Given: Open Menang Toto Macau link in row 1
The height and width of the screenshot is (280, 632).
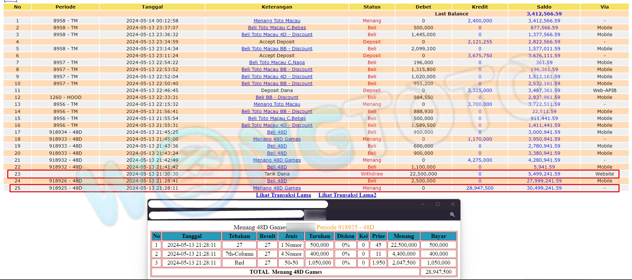Looking at the screenshot, I should point(277,21).
